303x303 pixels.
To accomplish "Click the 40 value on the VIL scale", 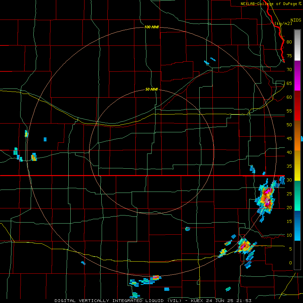I will tap(289, 152).
